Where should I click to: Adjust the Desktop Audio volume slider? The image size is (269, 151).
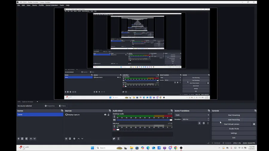coord(144,120)
